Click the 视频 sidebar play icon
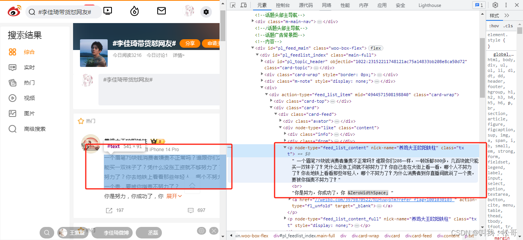Image resolution: width=523 pixels, height=240 pixels. pyautogui.click(x=13, y=98)
